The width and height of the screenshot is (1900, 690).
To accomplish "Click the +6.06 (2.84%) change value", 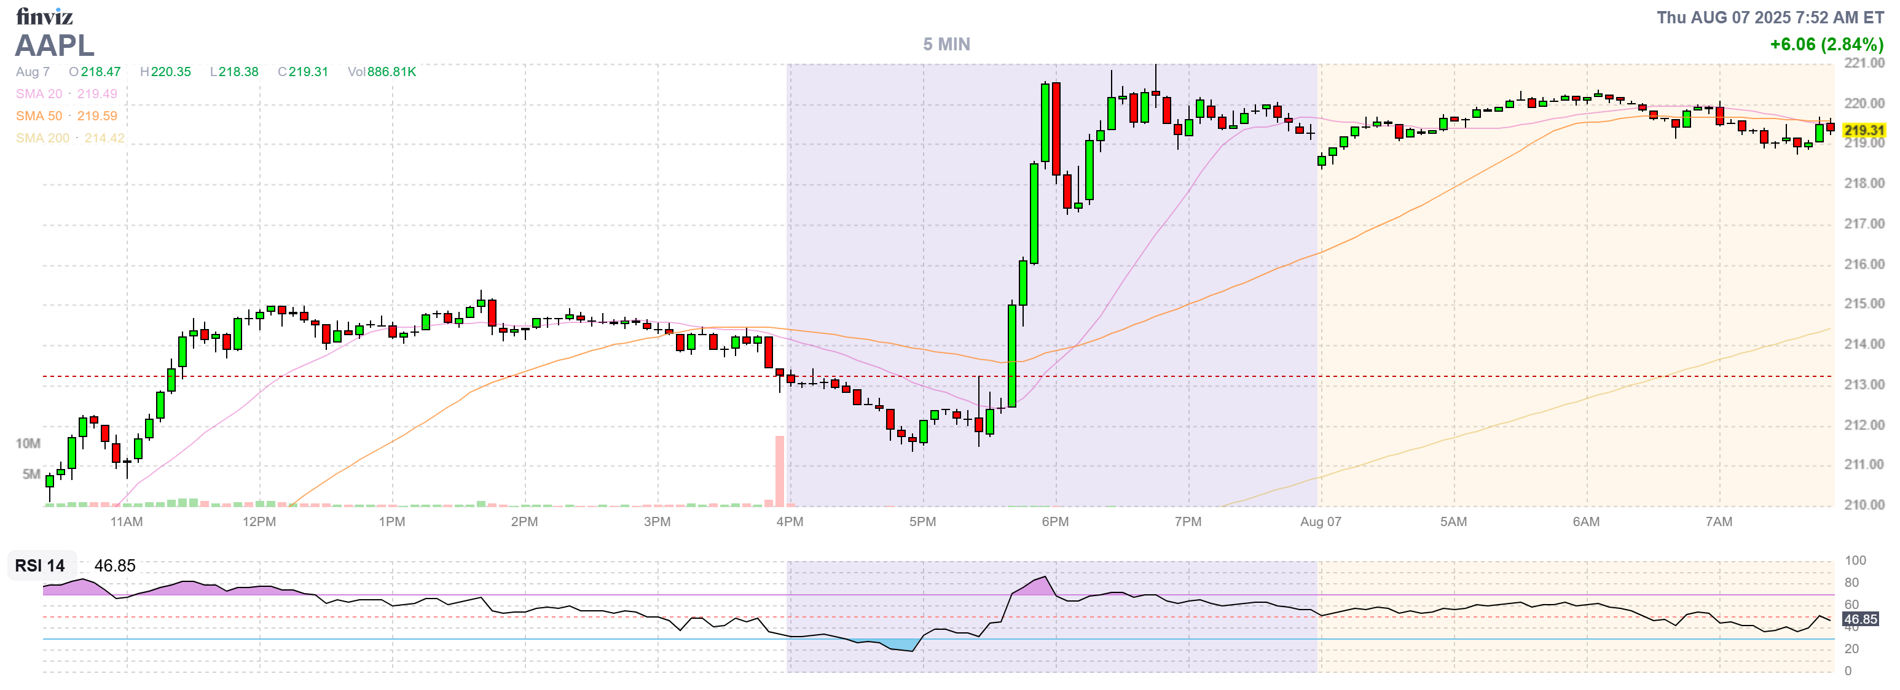I will pyautogui.click(x=1826, y=44).
